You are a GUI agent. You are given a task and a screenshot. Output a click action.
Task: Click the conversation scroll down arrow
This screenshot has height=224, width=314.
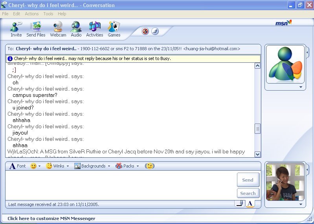tap(257, 154)
